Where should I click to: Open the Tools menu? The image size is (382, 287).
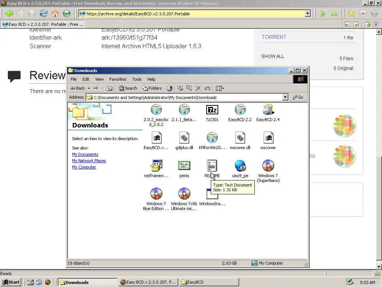click(x=137, y=79)
